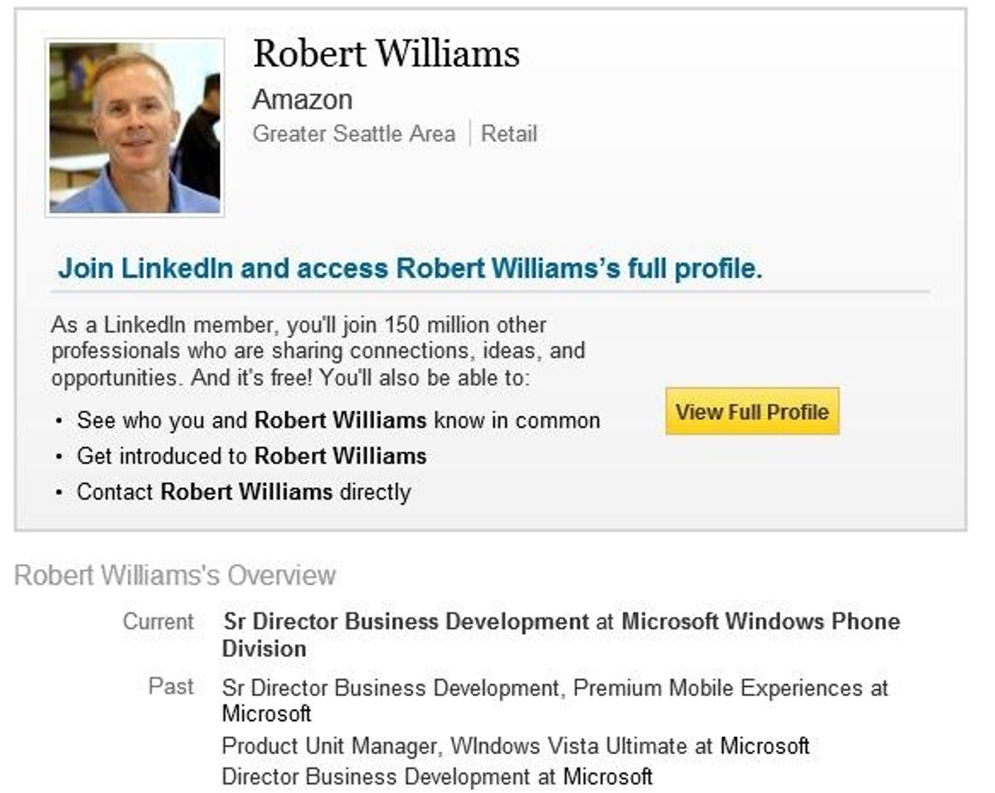Click the Robert Williams's Overview heading
This screenshot has height=793, width=995.
175,575
